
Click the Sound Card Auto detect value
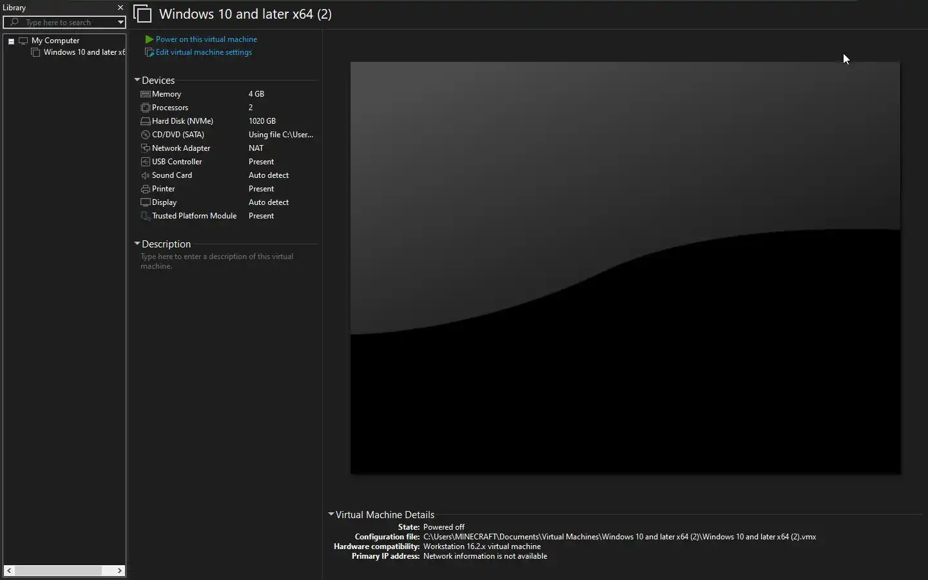coord(269,175)
